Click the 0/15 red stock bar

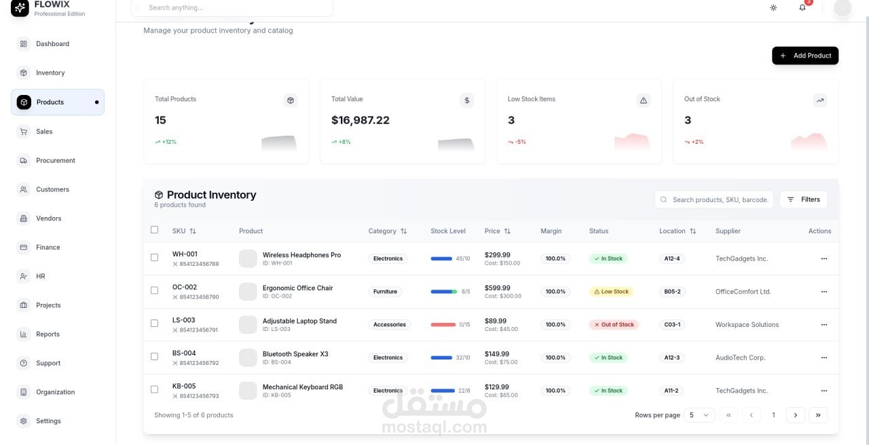click(443, 324)
